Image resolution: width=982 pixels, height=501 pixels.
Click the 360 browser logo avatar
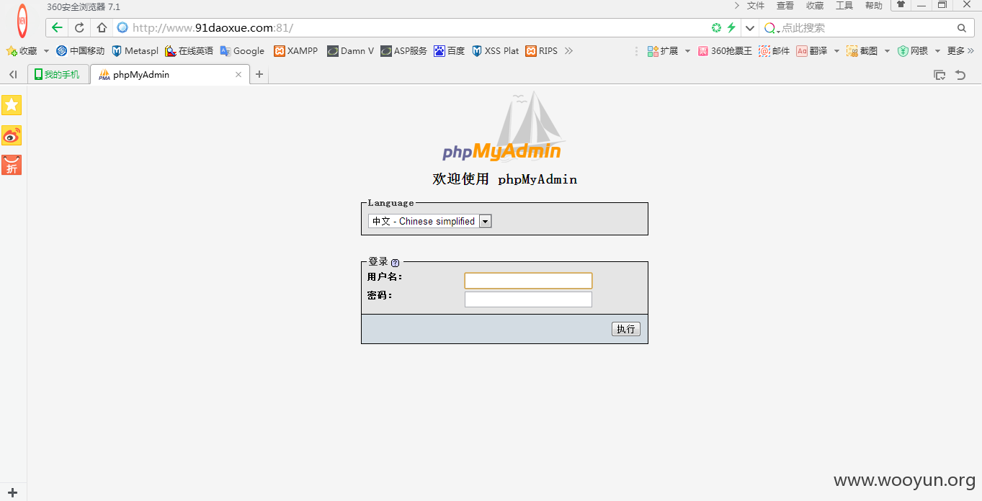[22, 21]
